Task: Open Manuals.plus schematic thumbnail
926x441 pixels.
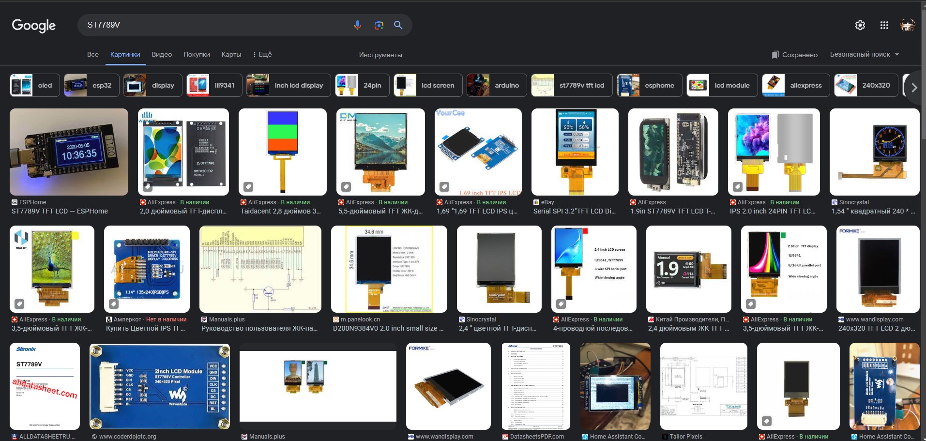Action: tap(260, 269)
